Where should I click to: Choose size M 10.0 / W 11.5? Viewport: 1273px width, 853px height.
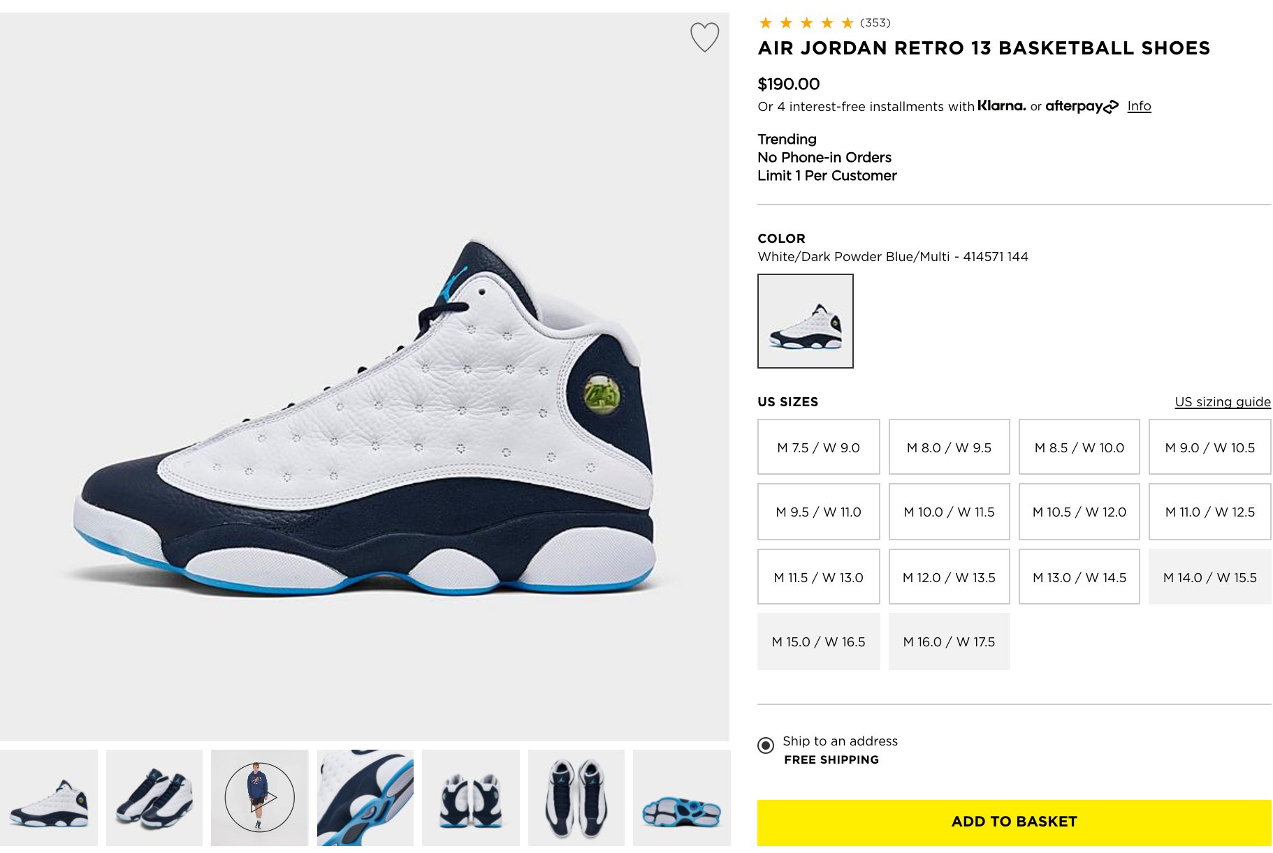[x=949, y=512]
